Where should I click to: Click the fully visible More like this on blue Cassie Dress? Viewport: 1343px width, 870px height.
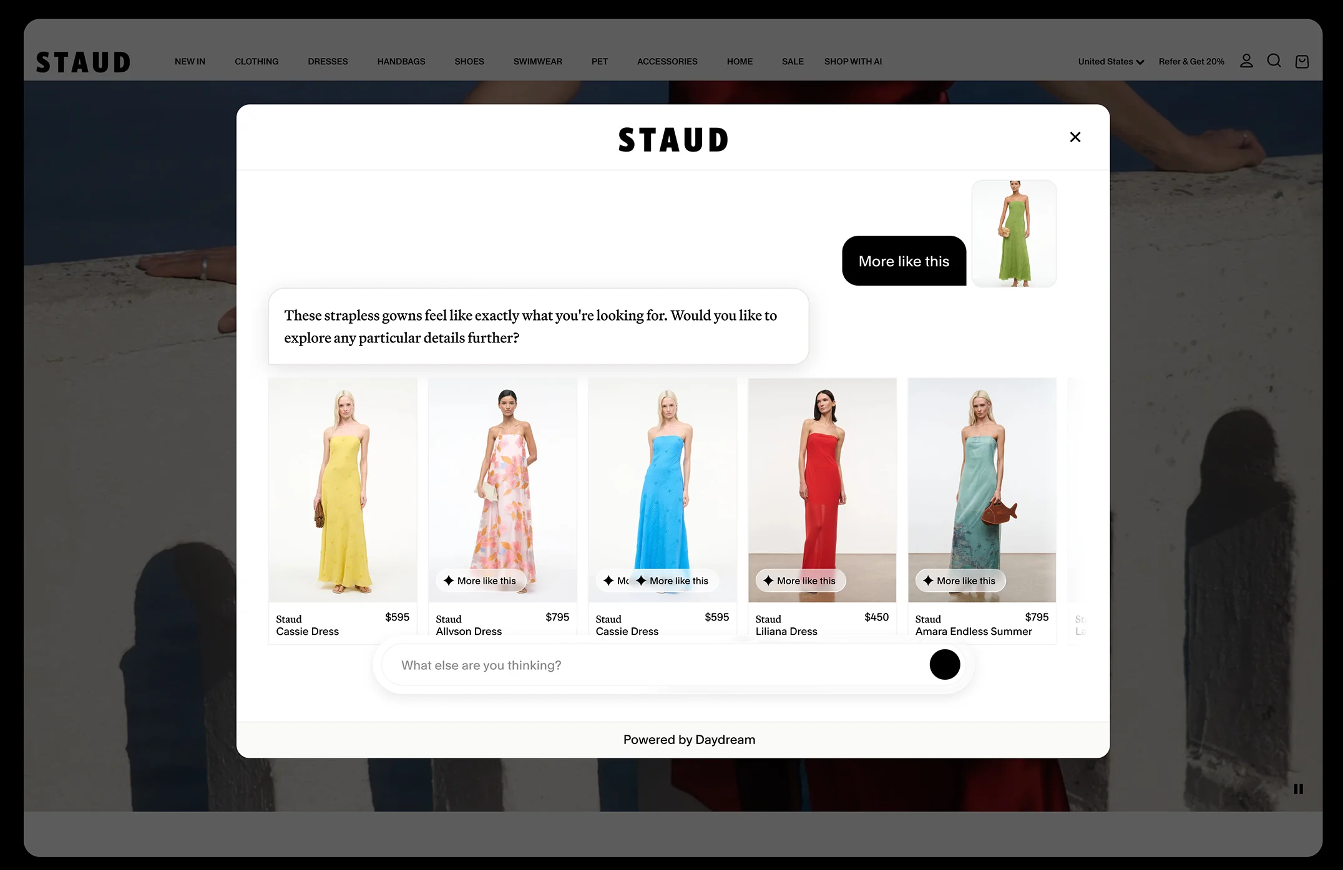click(x=673, y=581)
